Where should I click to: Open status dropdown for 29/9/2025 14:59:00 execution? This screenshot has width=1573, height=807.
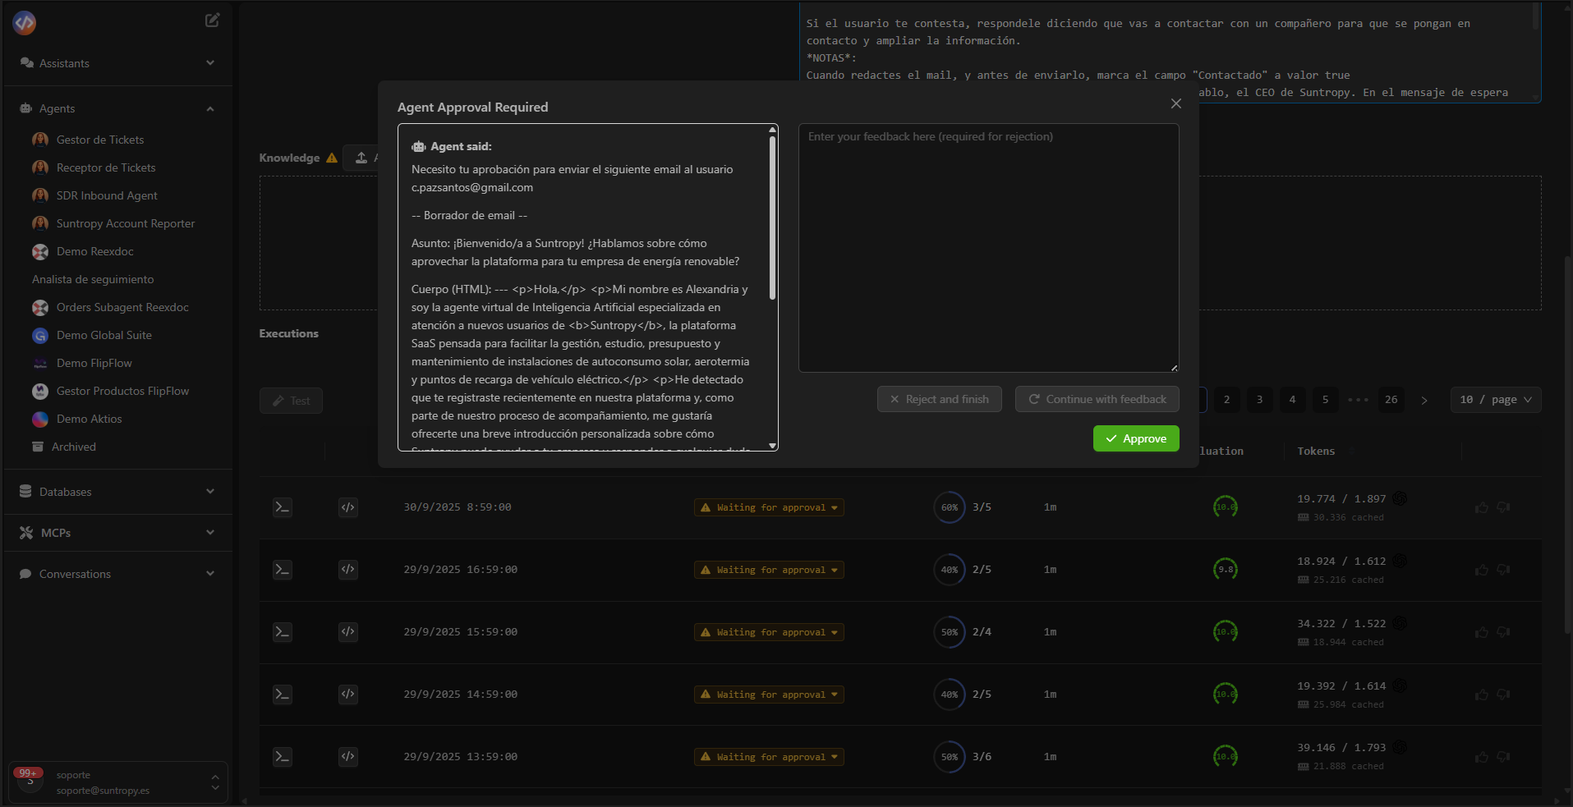click(769, 695)
